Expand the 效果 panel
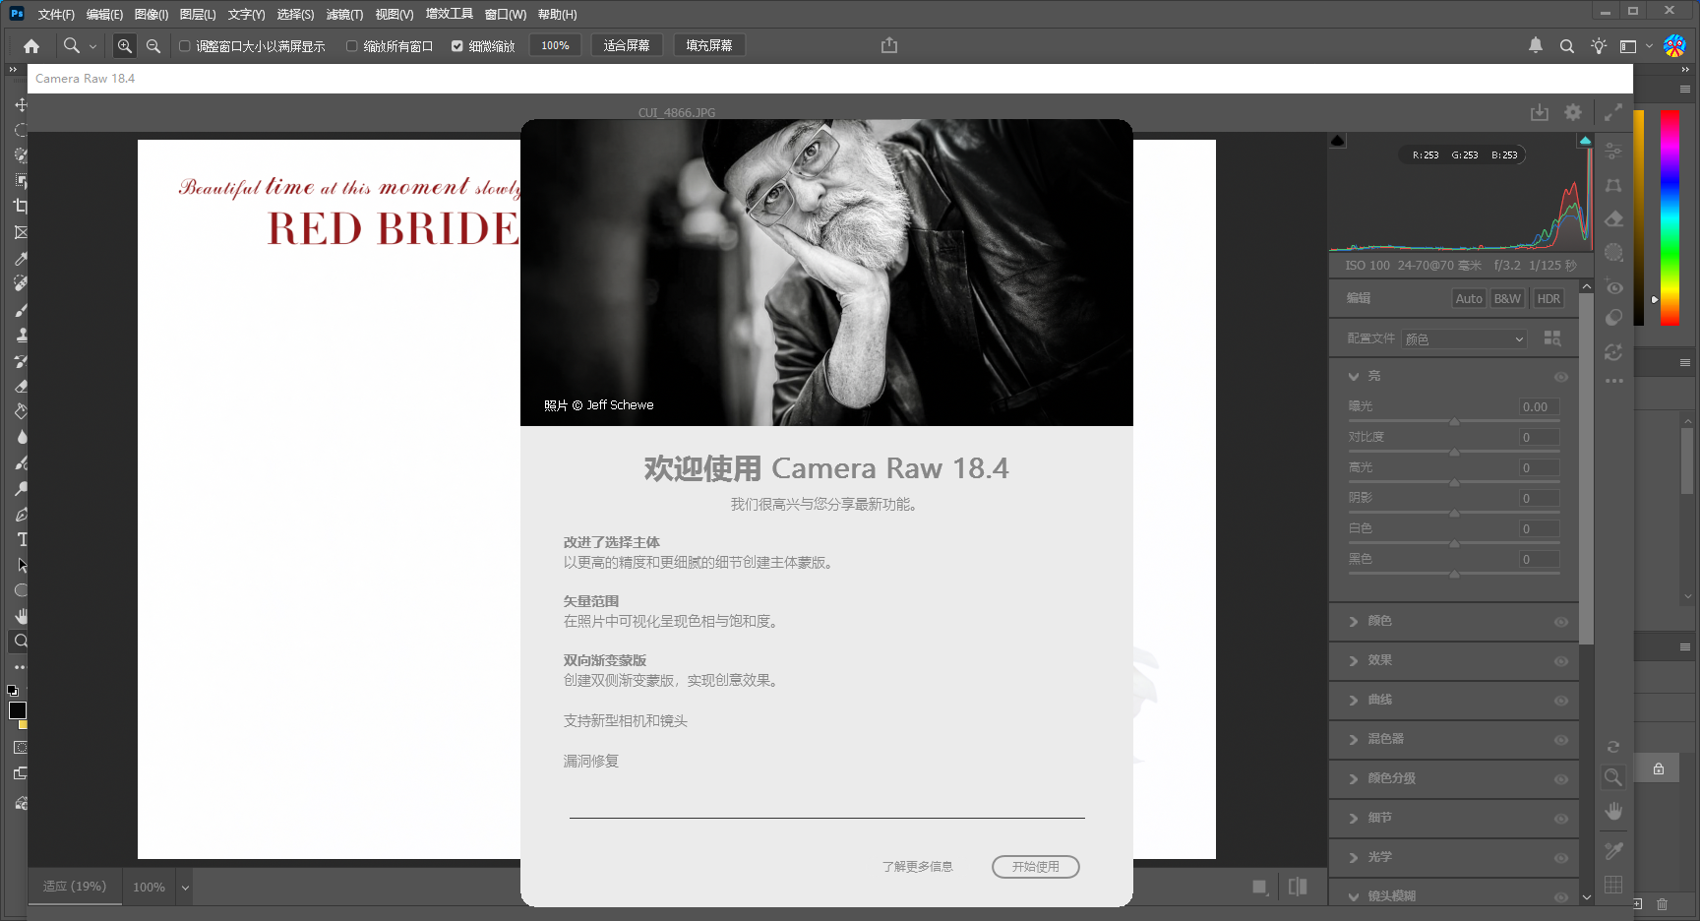This screenshot has width=1700, height=921. (x=1354, y=661)
